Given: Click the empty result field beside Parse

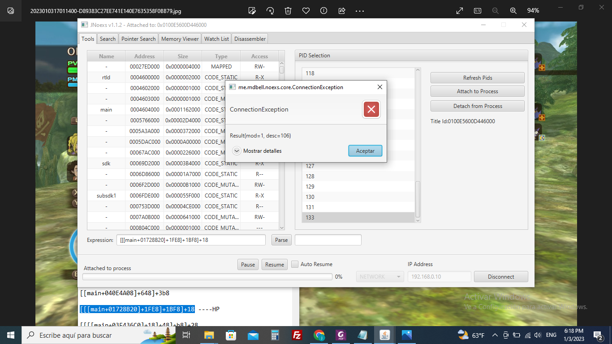Looking at the screenshot, I should [x=328, y=240].
